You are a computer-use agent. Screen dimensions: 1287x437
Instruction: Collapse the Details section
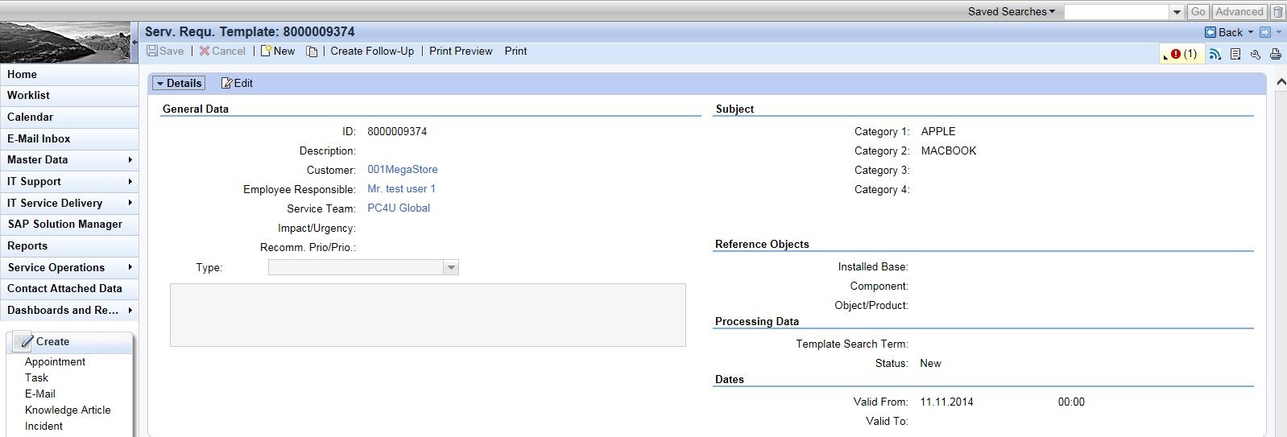click(179, 83)
